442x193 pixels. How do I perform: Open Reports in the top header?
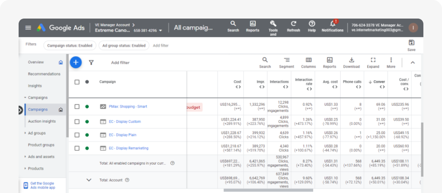(x=253, y=26)
